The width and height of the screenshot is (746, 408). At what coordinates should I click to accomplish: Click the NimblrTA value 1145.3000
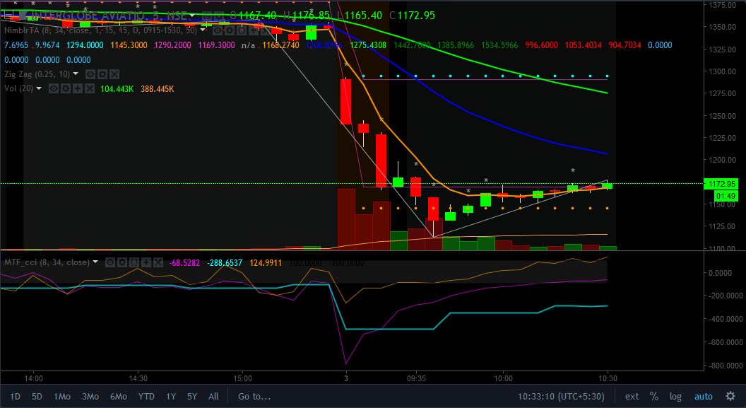click(129, 45)
